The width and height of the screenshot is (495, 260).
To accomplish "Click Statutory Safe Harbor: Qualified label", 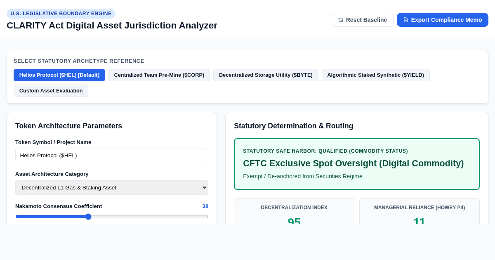I will pos(325,151).
